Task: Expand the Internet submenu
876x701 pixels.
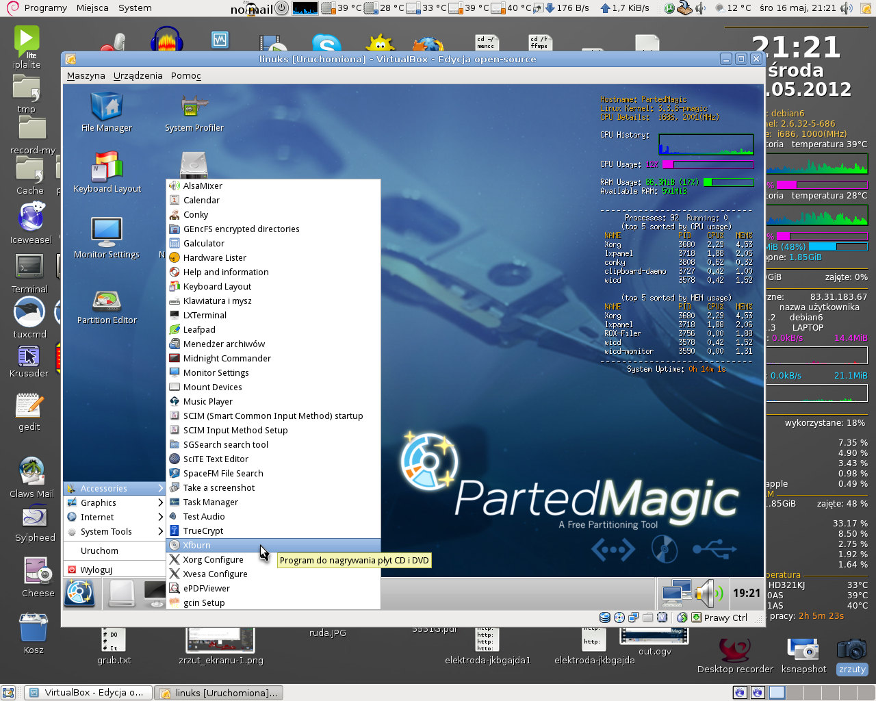Action: (x=115, y=517)
